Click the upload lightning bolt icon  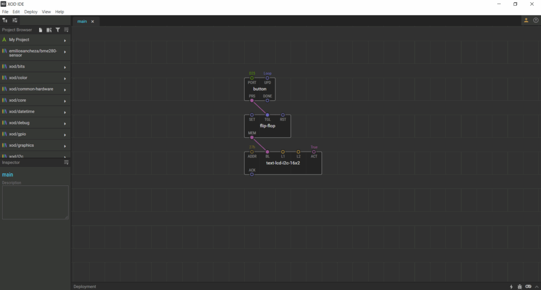[511, 286]
